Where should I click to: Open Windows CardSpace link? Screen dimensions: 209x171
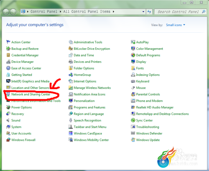coord(88,133)
